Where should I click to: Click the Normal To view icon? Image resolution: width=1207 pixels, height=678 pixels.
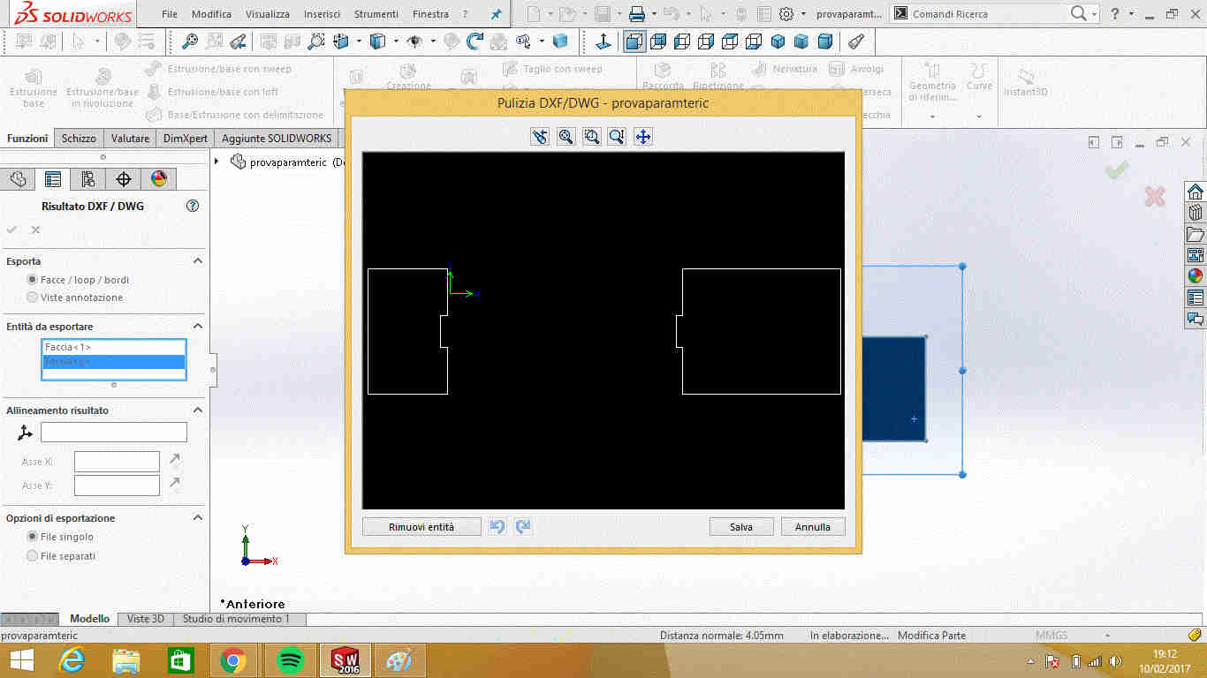tap(603, 41)
